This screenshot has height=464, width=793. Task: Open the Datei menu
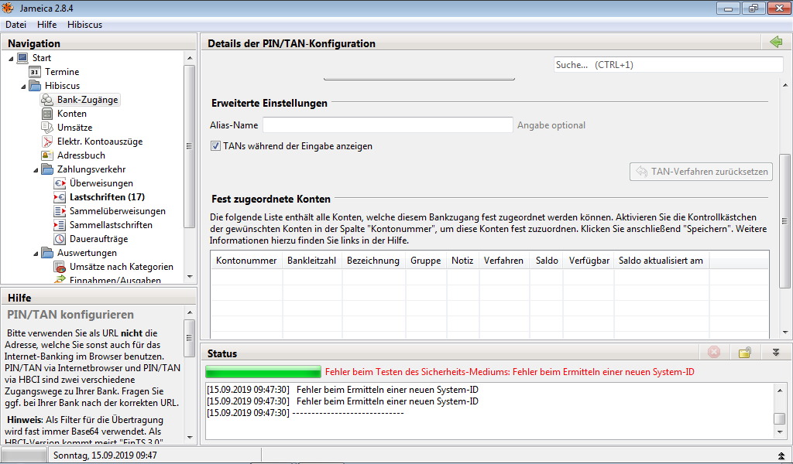[15, 25]
